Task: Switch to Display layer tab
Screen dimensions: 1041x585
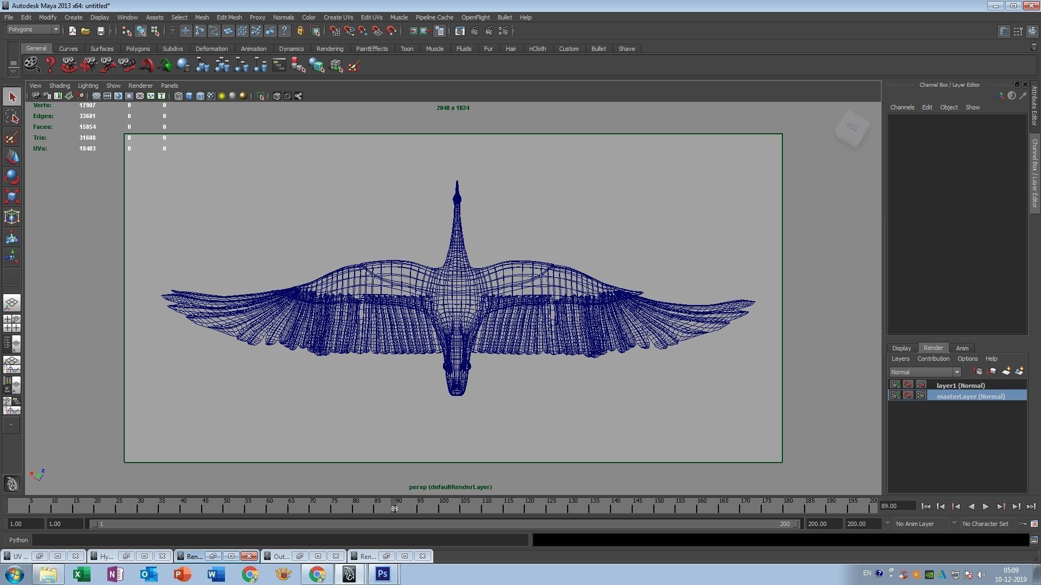Action: tap(902, 348)
